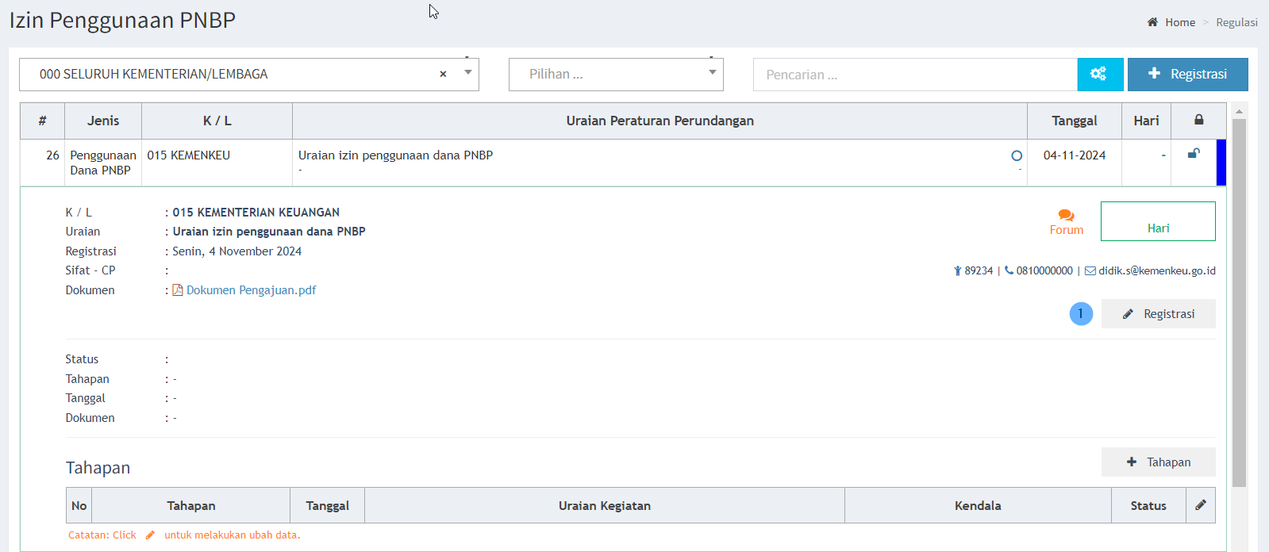Click the cyan gears settings icon
The width and height of the screenshot is (1269, 552).
[1099, 74]
